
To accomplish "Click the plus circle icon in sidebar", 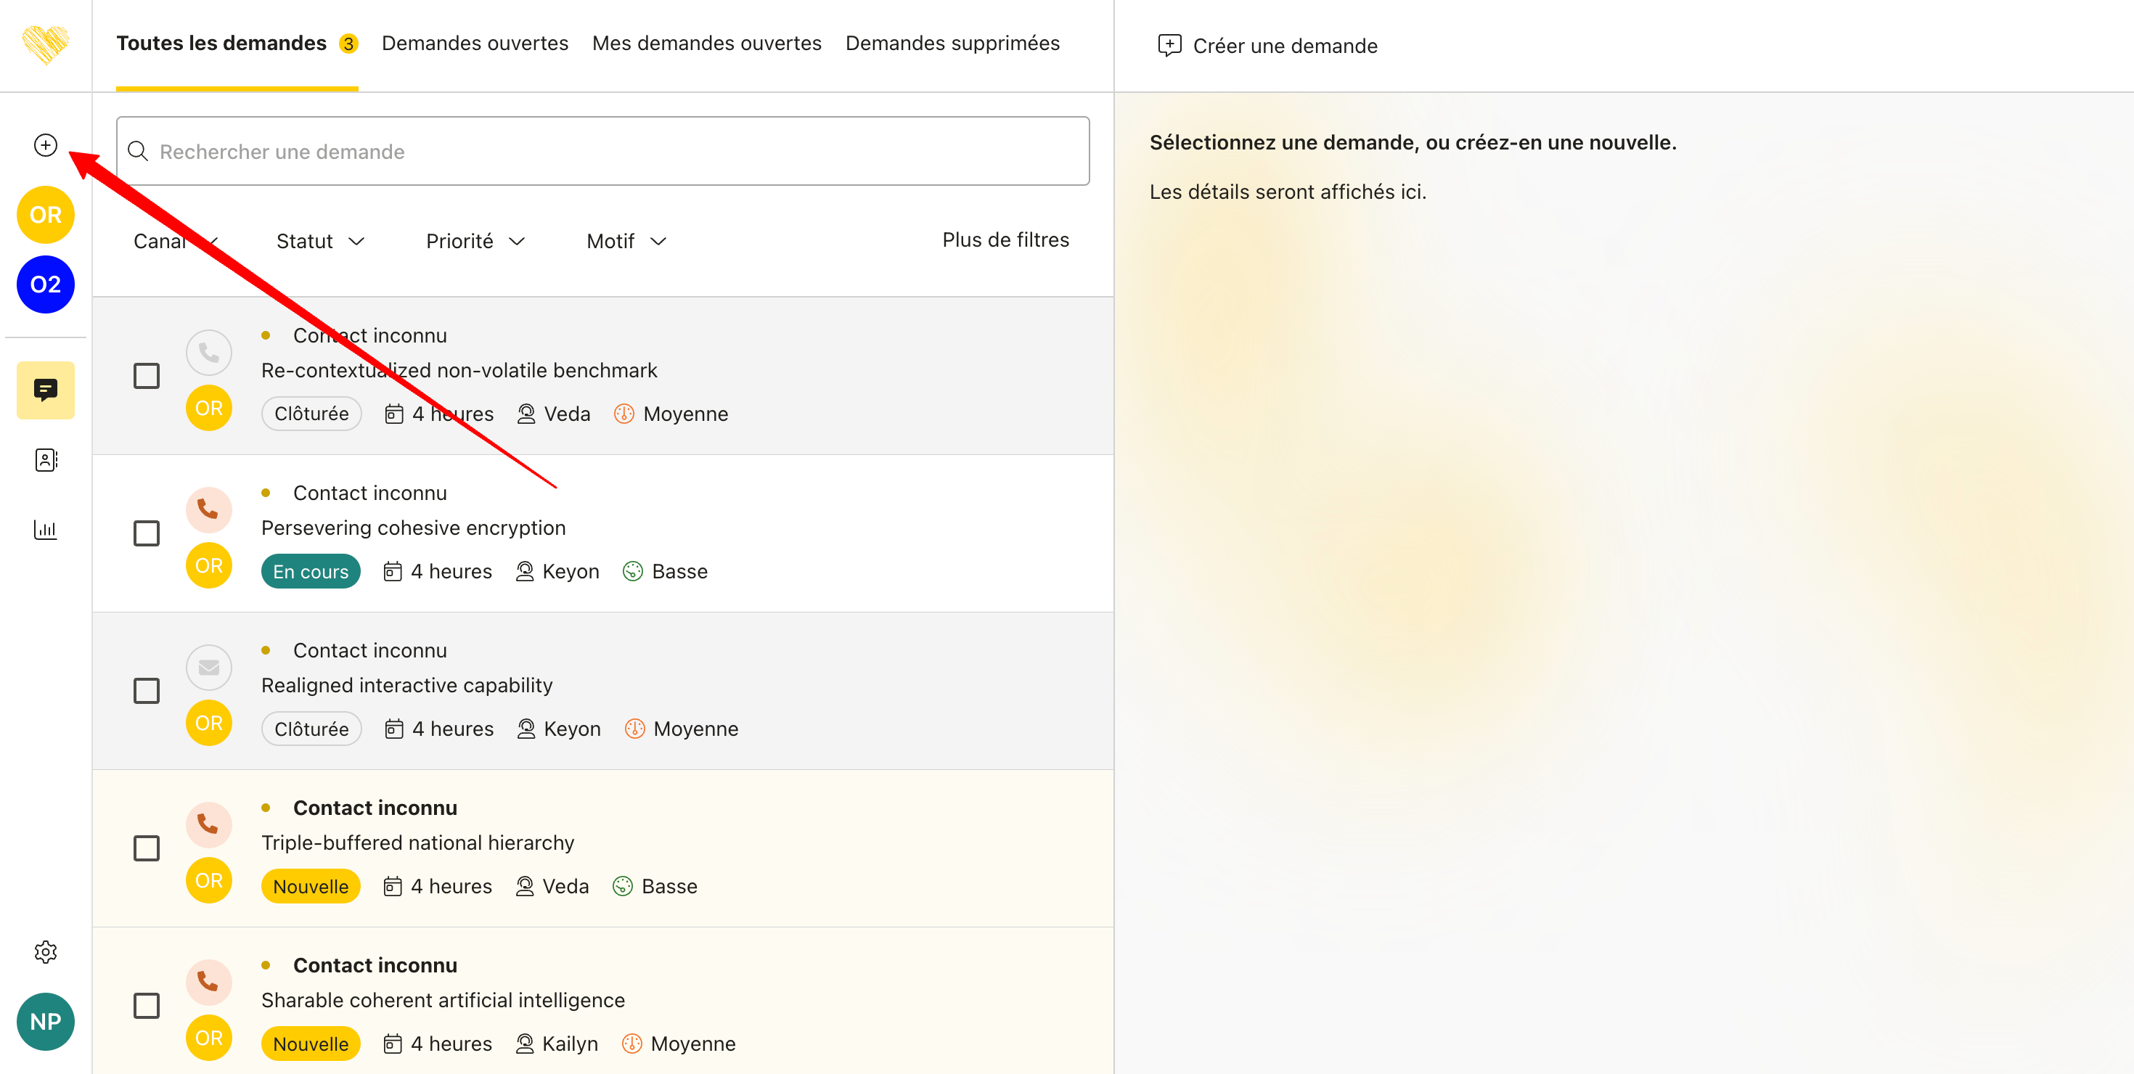I will (46, 145).
